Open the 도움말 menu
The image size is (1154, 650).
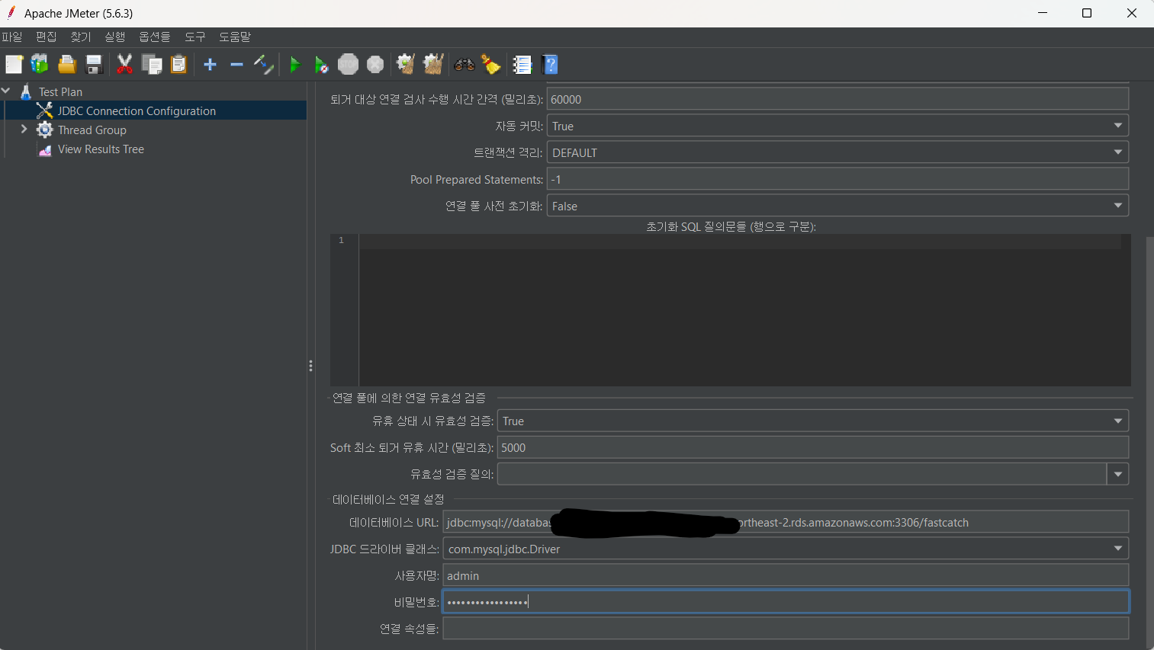point(235,37)
